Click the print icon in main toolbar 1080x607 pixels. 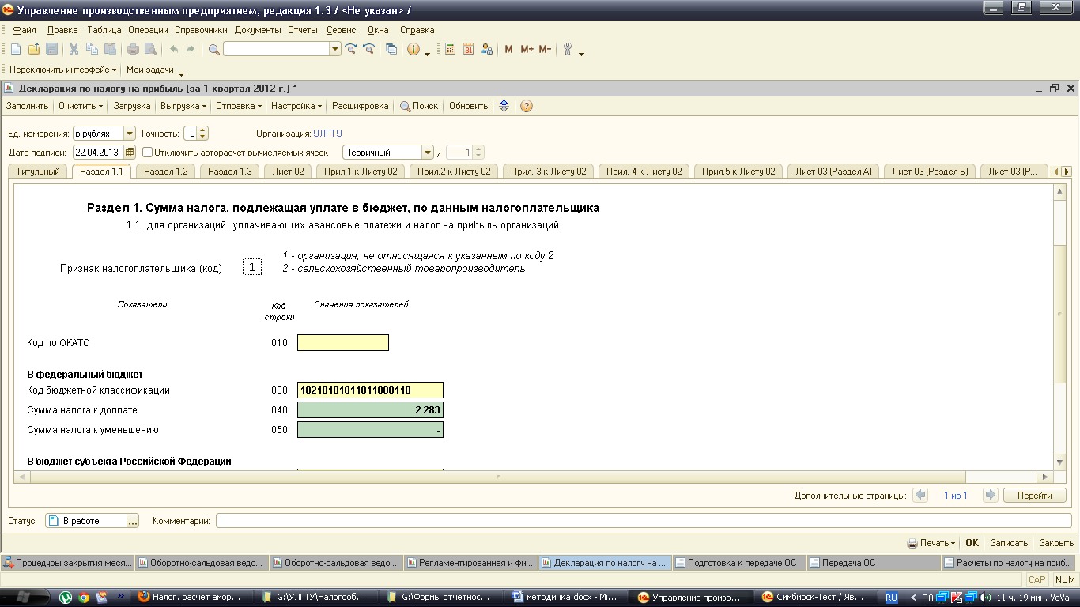(x=133, y=49)
